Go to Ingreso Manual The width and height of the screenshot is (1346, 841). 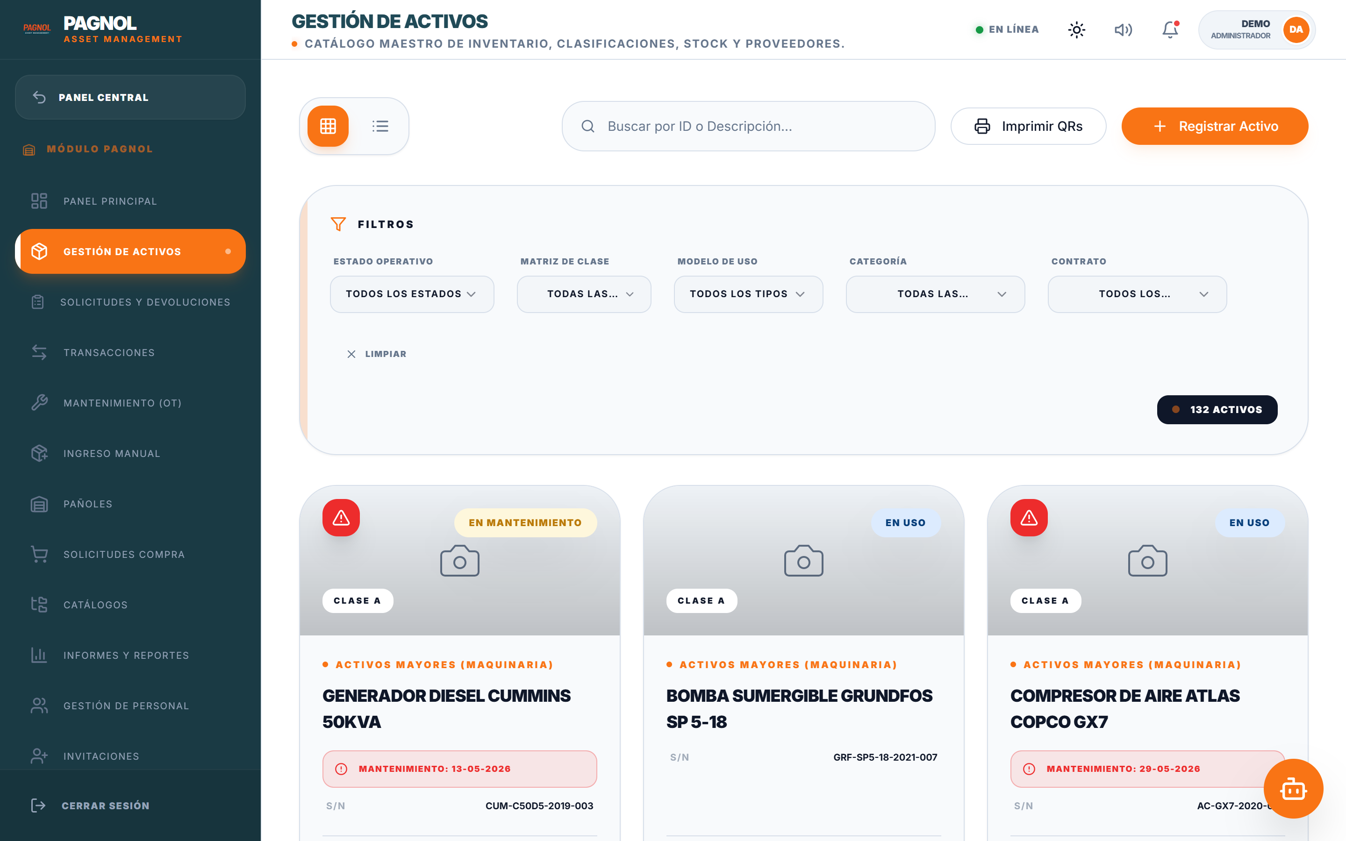130,453
